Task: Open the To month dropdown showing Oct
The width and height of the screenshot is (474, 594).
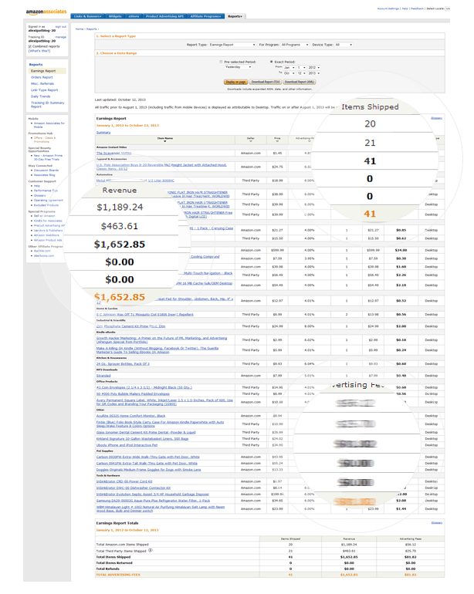Action: (289, 73)
